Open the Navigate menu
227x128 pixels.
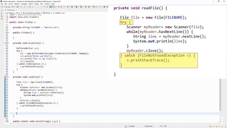point(24,4)
